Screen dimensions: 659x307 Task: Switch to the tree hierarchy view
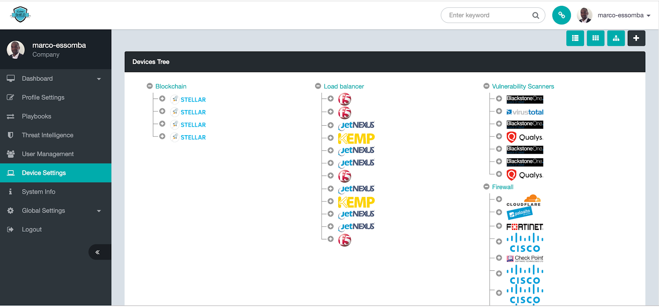click(616, 38)
